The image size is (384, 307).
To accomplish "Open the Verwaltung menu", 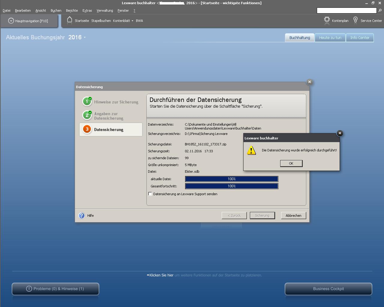I will [105, 10].
